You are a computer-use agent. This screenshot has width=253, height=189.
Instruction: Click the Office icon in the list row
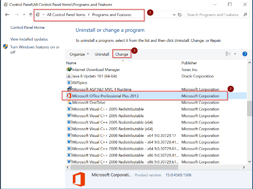[x=69, y=96]
